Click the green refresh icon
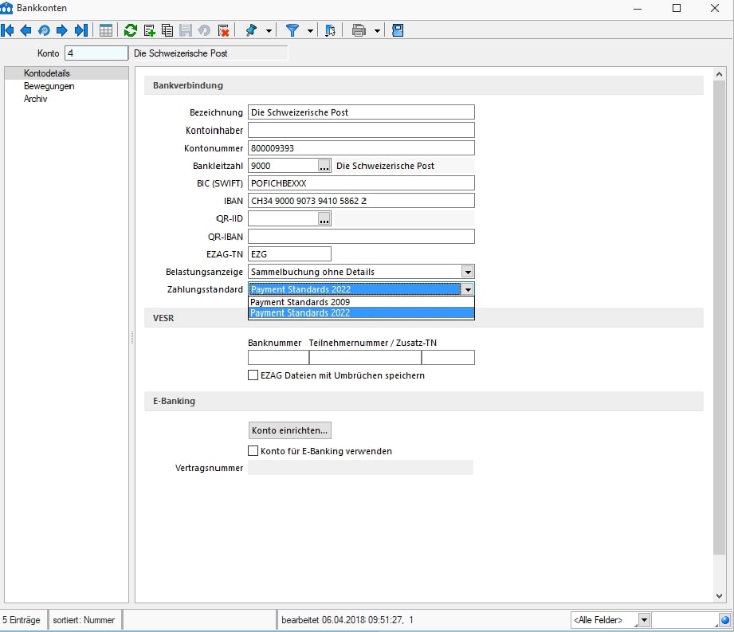Image resolution: width=734 pixels, height=632 pixels. (x=131, y=30)
